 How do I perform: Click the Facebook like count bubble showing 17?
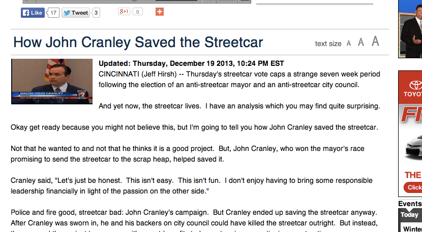pos(53,13)
